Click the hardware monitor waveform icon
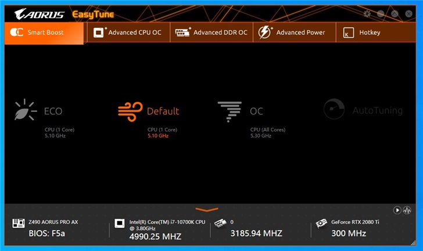The image size is (423, 251). pyautogui.click(x=407, y=210)
